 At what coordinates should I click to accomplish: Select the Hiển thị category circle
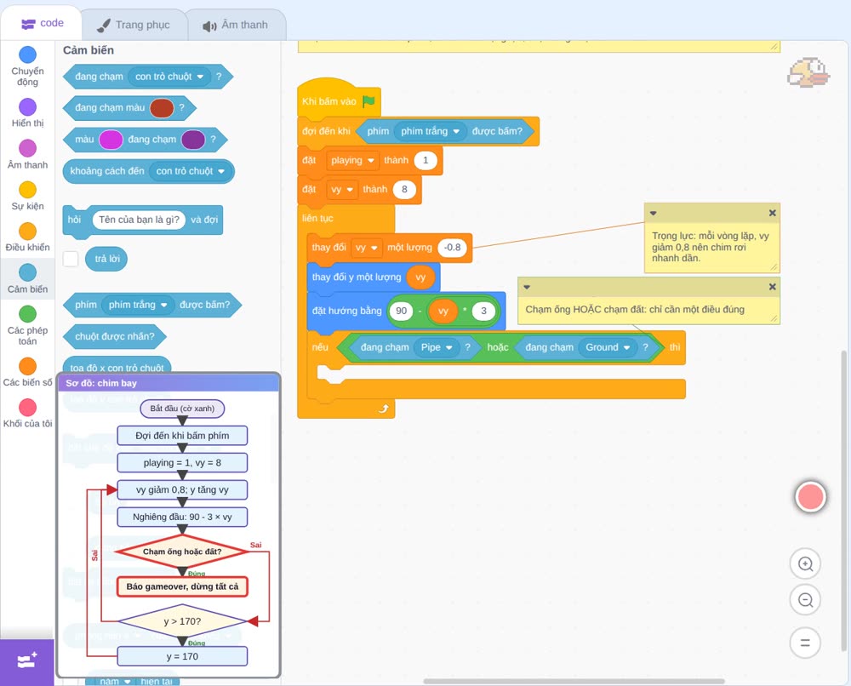pyautogui.click(x=28, y=107)
